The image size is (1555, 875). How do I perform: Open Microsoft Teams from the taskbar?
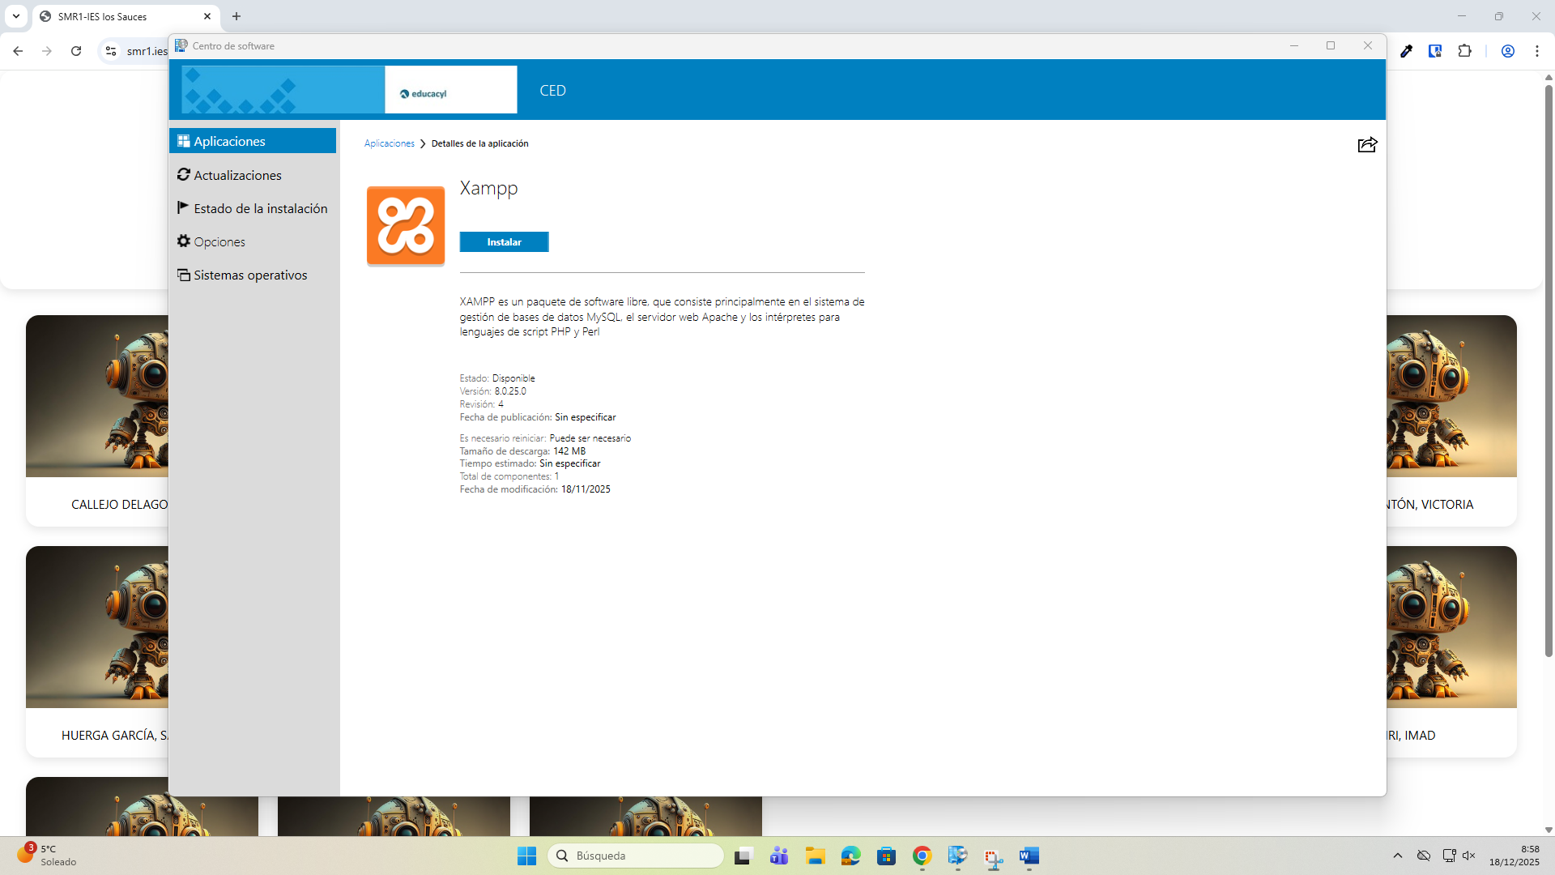click(779, 856)
